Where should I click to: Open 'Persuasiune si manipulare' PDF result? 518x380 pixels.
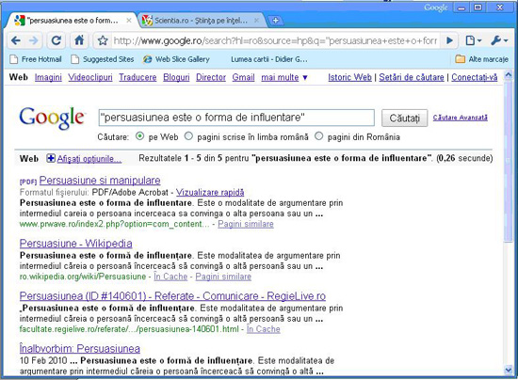point(100,181)
